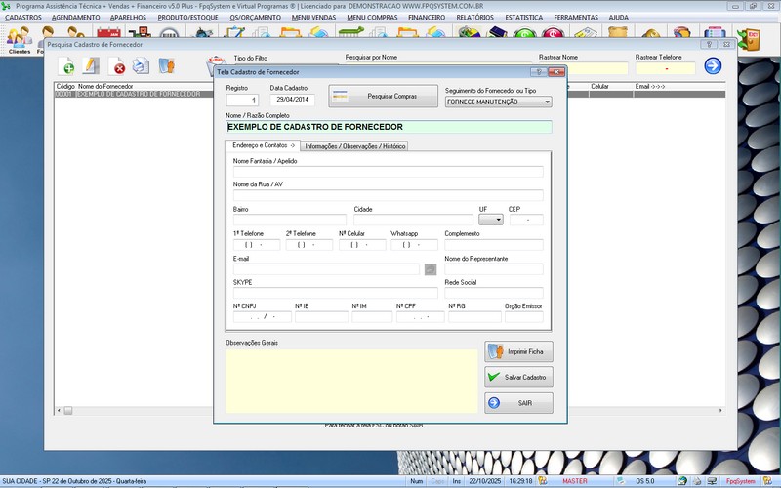
Task: Click the edit supplier pencil icon
Action: click(x=92, y=66)
